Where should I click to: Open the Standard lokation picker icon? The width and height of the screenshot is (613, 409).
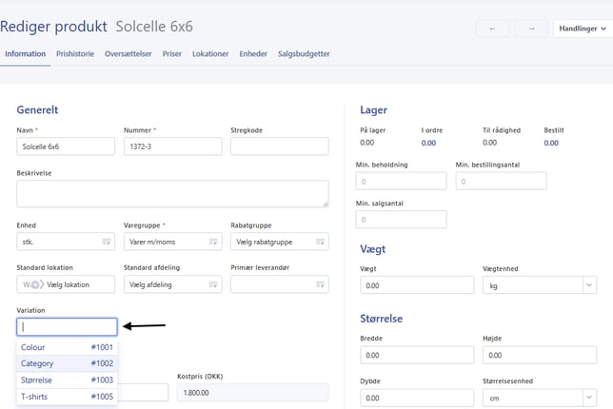pyautogui.click(x=106, y=284)
